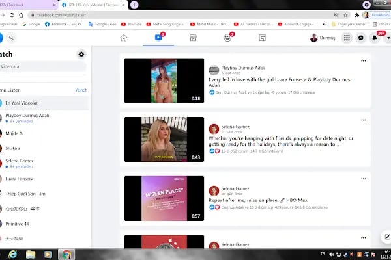Click the Playboy Durmuş Adalı post avatar
The width and height of the screenshot is (391, 260).
point(214,70)
